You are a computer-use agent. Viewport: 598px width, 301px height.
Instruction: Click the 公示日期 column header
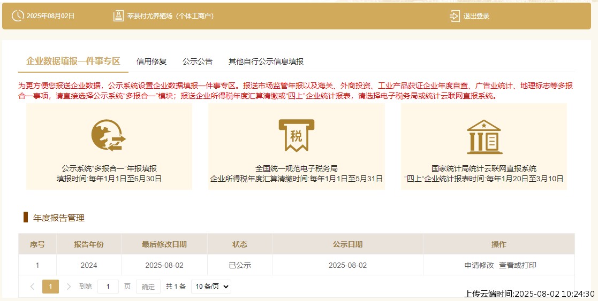[x=347, y=244]
